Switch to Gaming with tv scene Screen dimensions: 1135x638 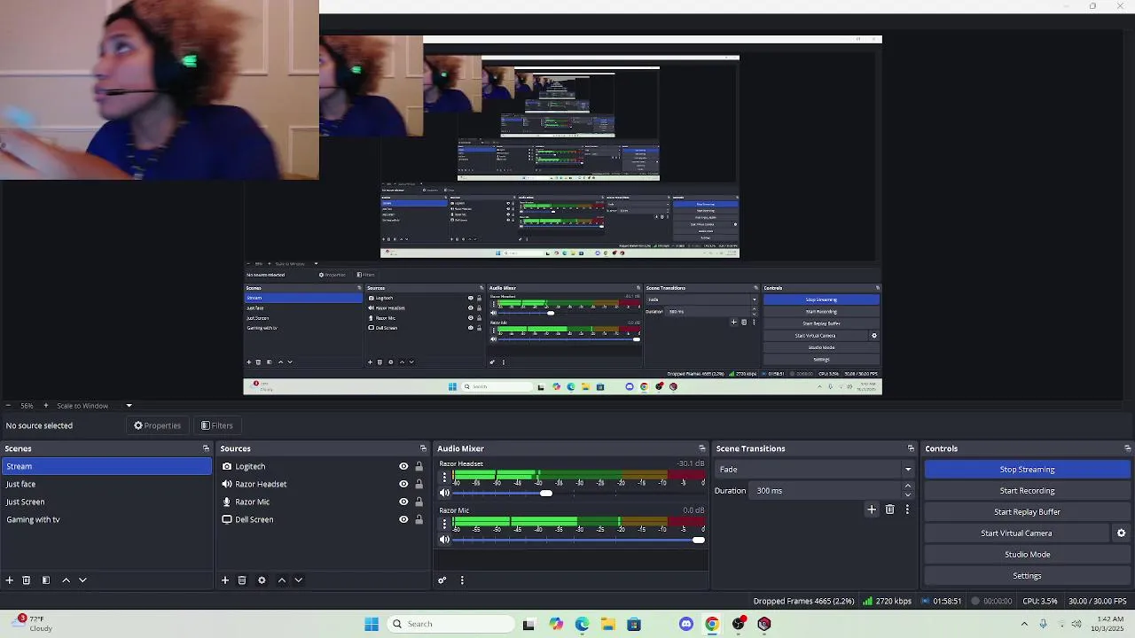(x=106, y=519)
